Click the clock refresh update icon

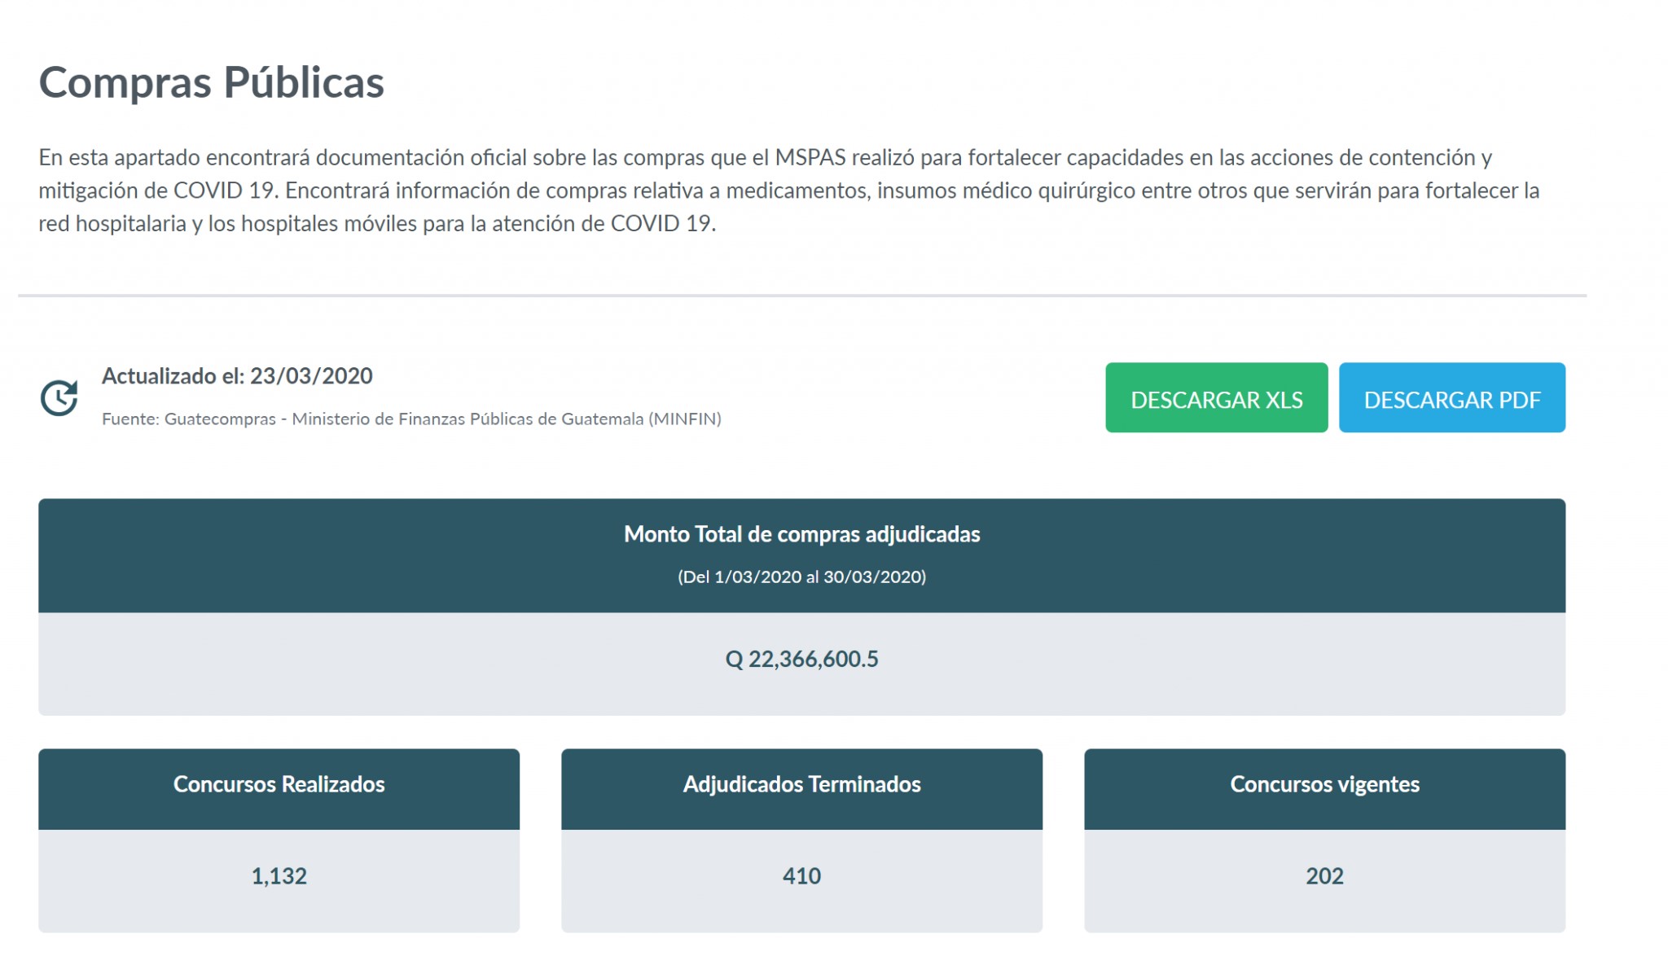[59, 397]
